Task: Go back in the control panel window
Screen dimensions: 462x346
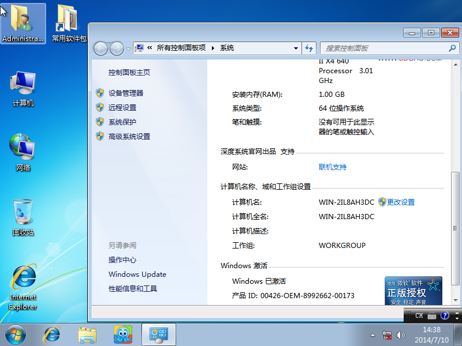Action: coord(100,48)
